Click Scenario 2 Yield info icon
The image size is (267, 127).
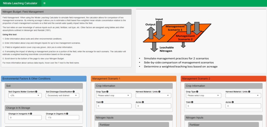click(x=192, y=102)
